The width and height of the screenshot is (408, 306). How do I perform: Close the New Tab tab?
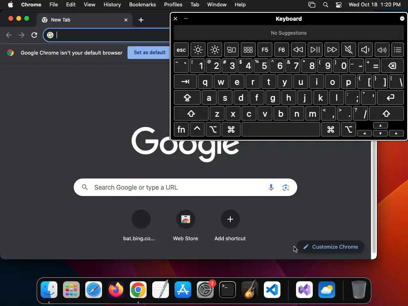point(126,20)
